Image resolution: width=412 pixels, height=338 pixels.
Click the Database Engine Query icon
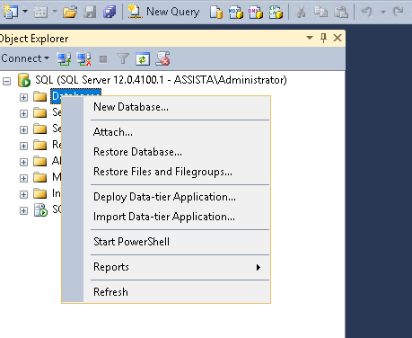(x=216, y=13)
